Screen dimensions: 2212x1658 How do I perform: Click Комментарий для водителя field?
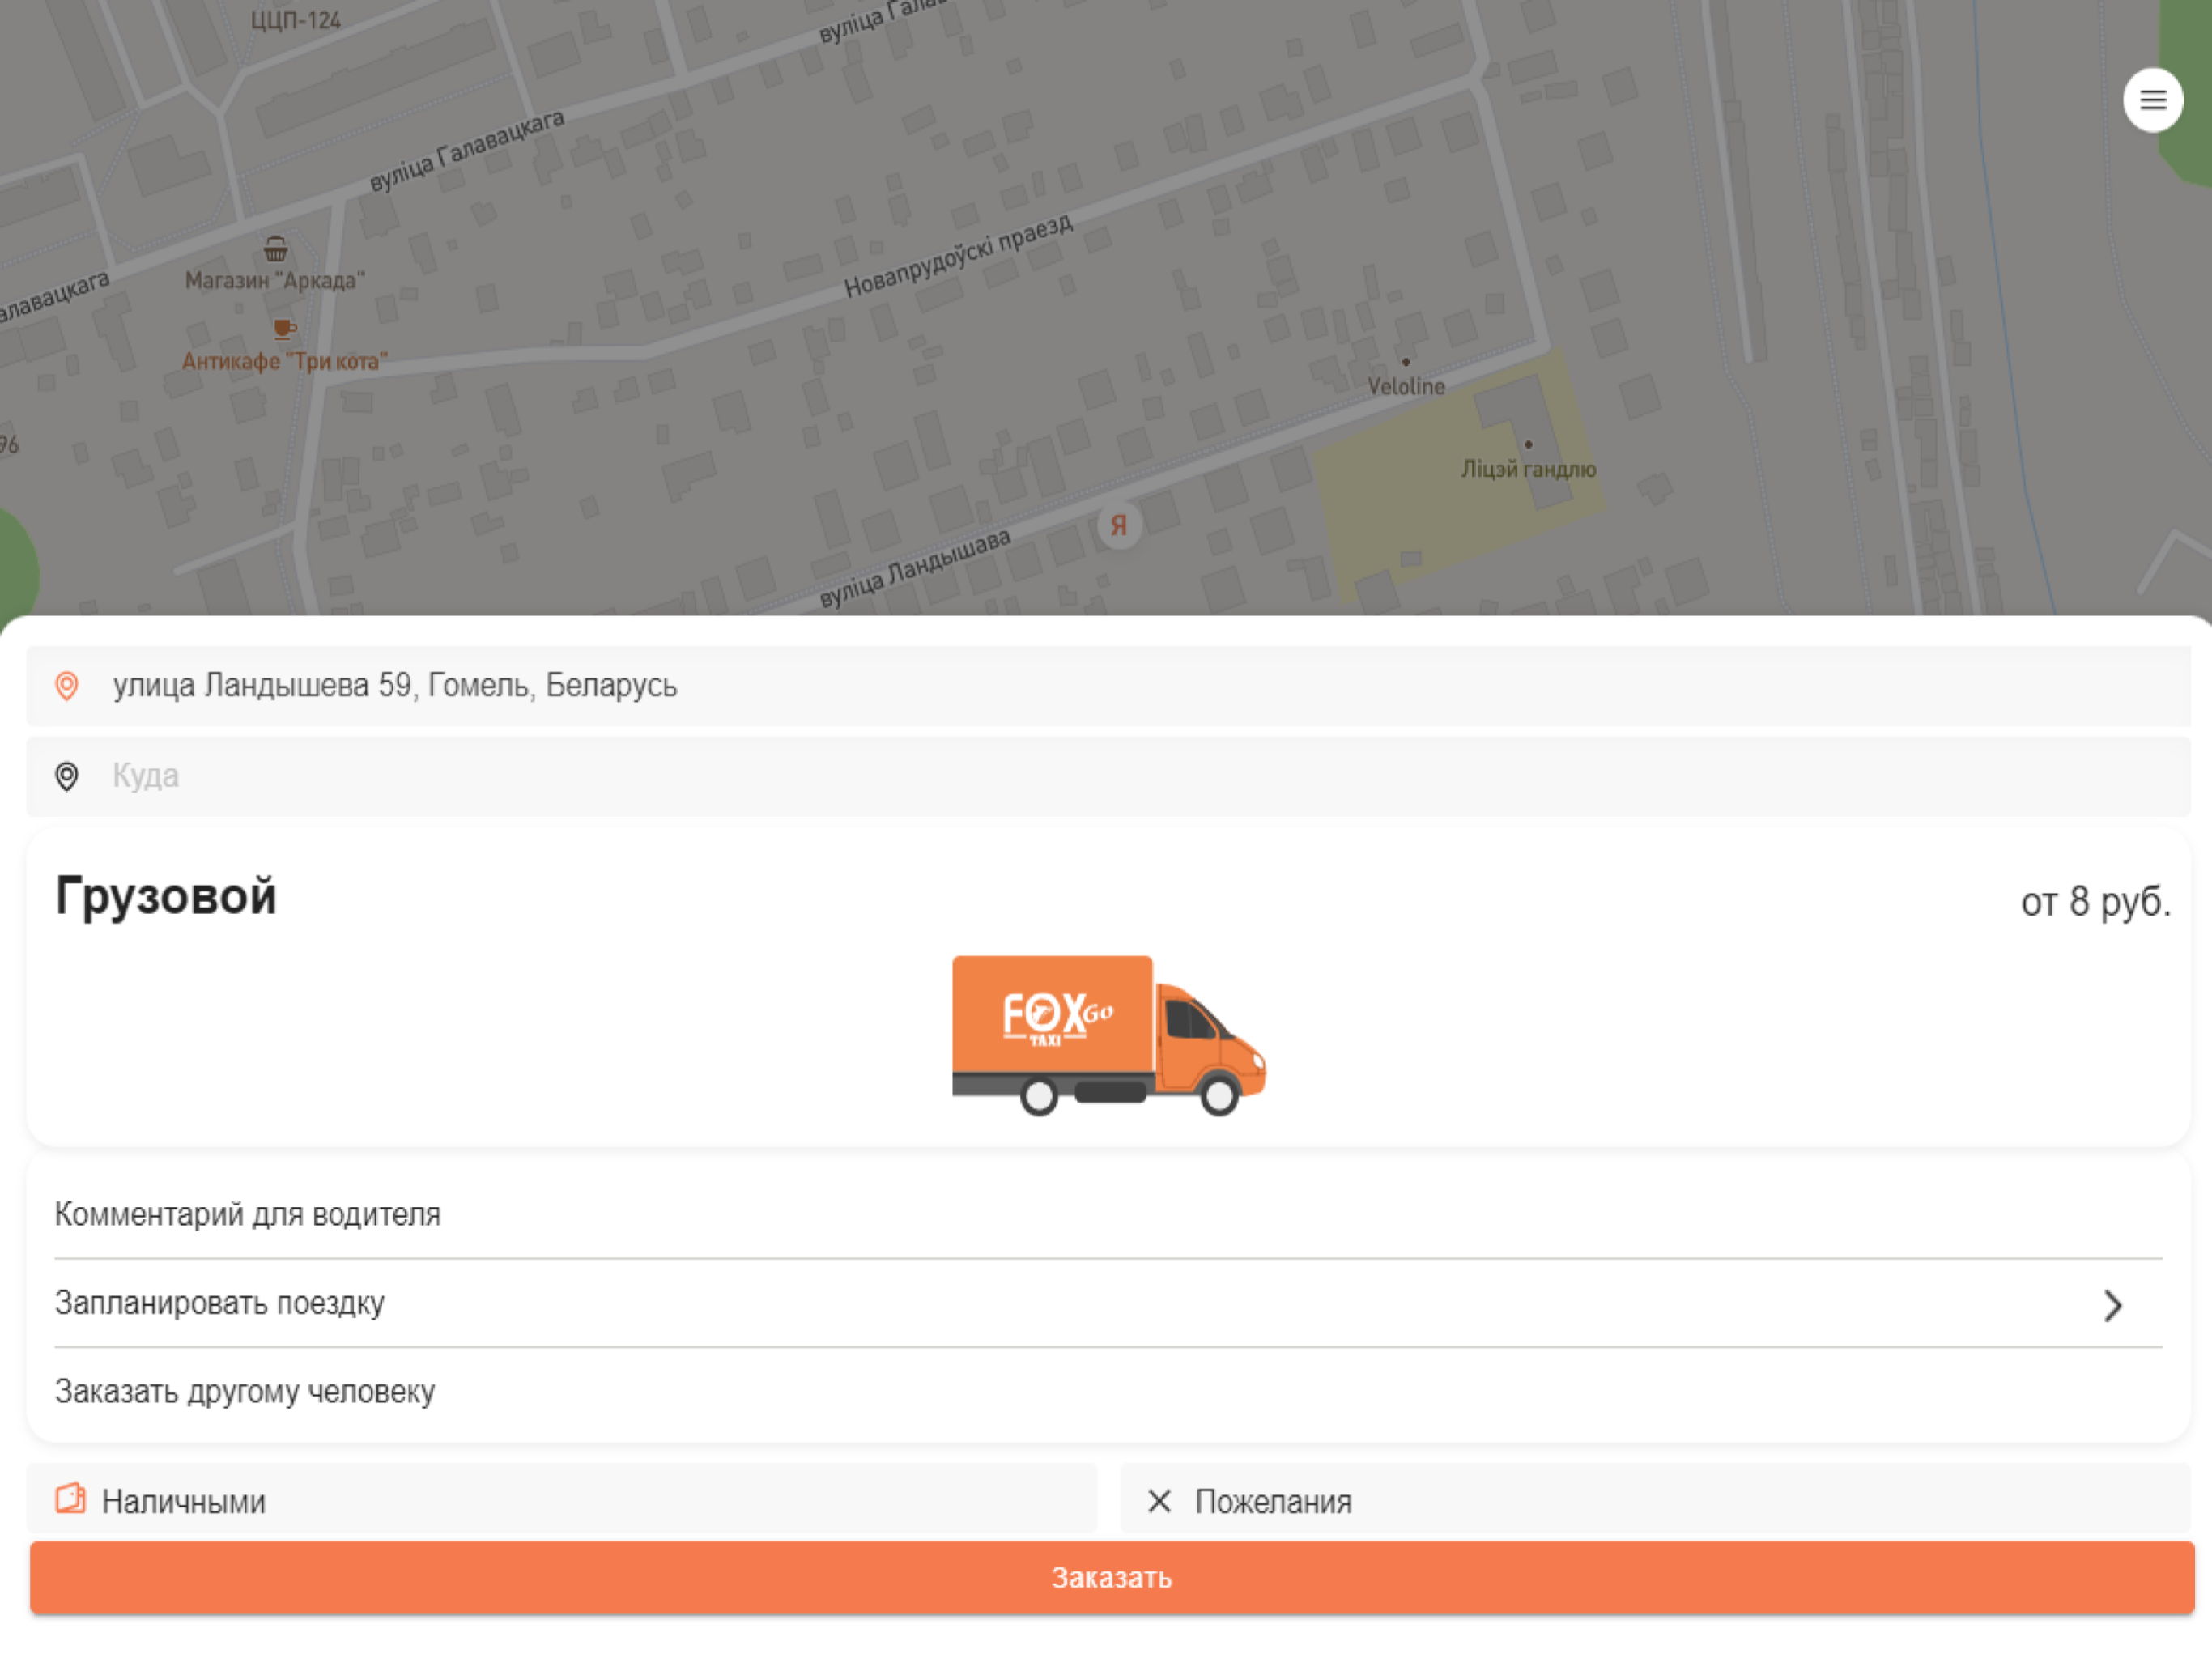pyautogui.click(x=1108, y=1214)
